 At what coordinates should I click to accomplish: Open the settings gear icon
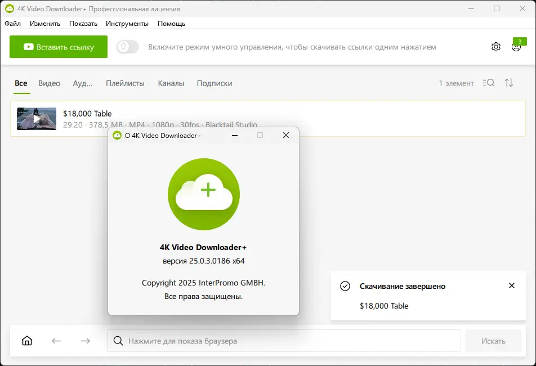(x=495, y=47)
